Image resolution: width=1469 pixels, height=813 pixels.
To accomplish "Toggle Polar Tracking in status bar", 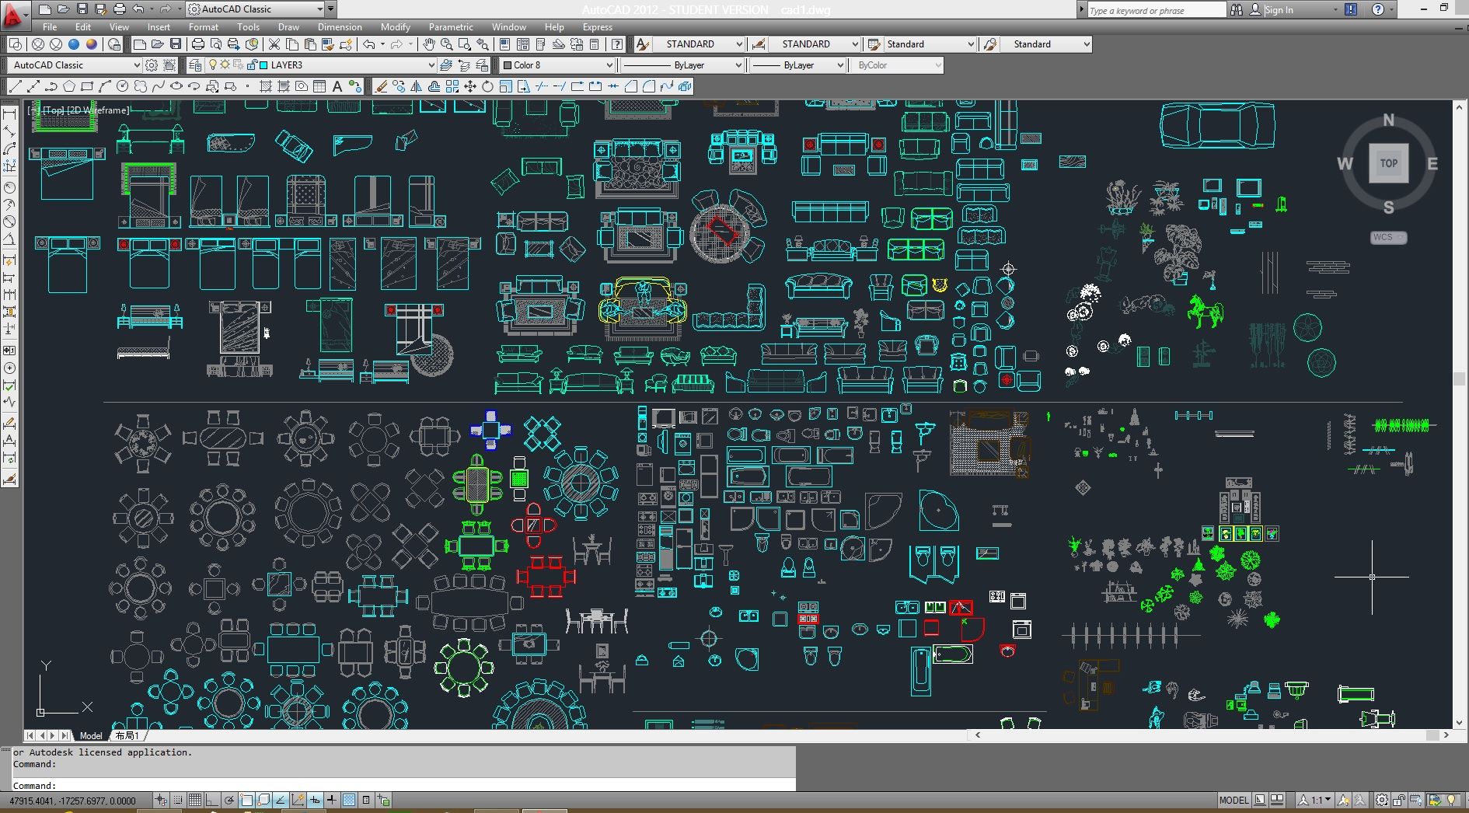I will pos(229,800).
